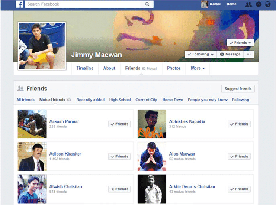Click the Suggest friends button
276x205 pixels.
point(238,88)
